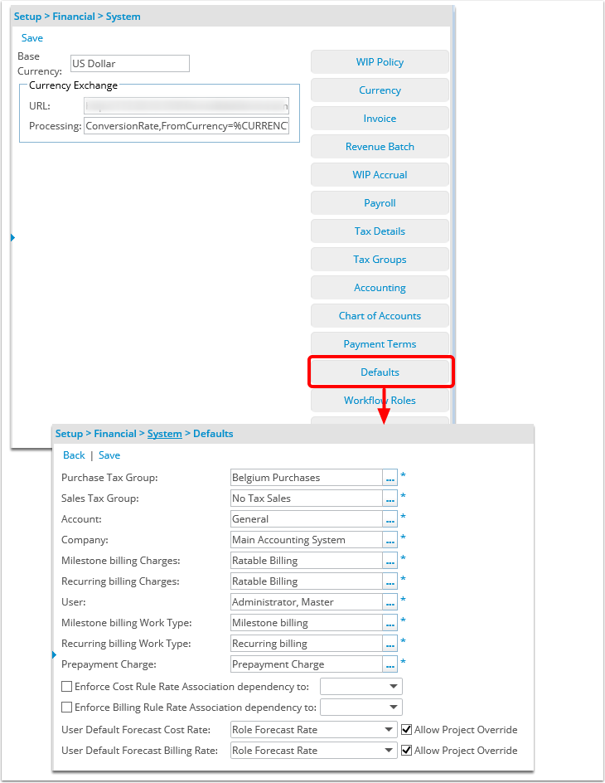Open User Default Forecast Billing Rate dropdown
This screenshot has width=605, height=783.
(314, 751)
